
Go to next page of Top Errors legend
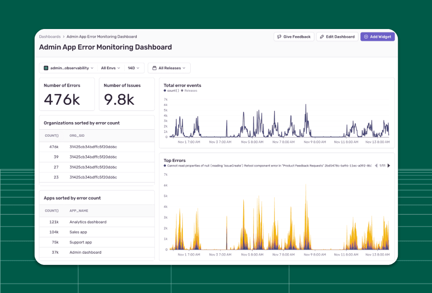(388, 166)
